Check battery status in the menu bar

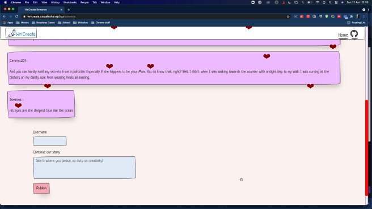tap(310, 2)
